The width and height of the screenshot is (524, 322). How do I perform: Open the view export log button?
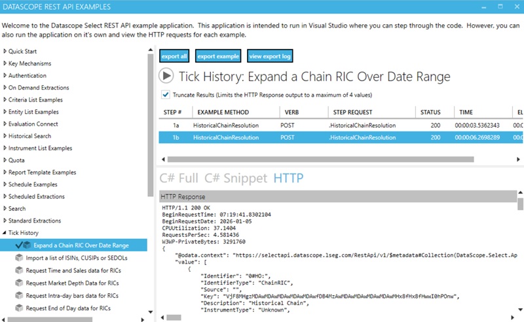[270, 56]
